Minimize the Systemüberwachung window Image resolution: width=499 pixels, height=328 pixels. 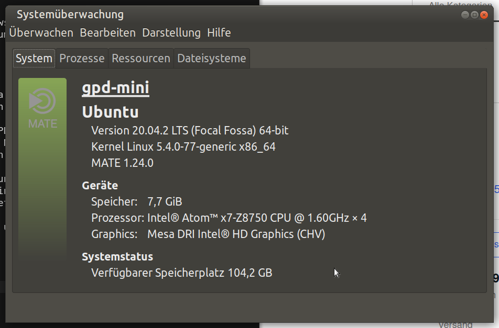(465, 15)
